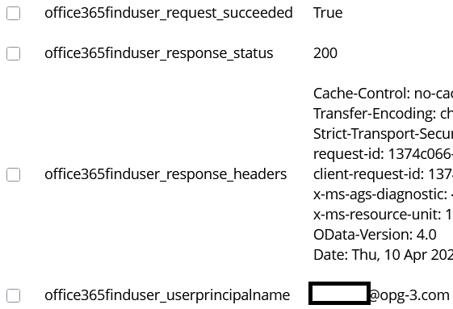Tick the office365finduser_response_status checkbox

click(x=13, y=54)
